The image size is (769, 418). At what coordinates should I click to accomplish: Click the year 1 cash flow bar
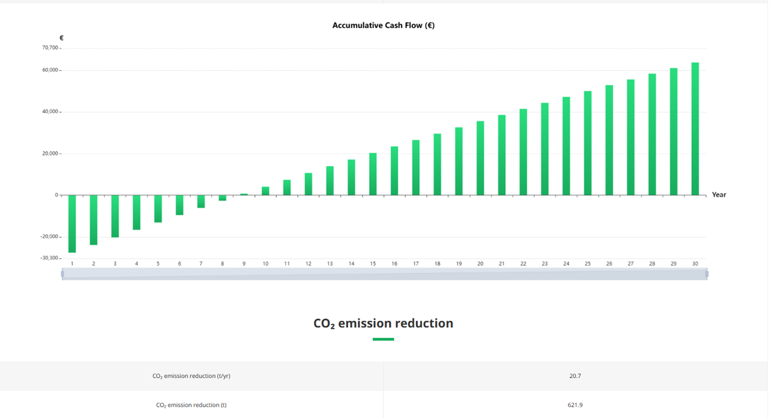tap(72, 224)
